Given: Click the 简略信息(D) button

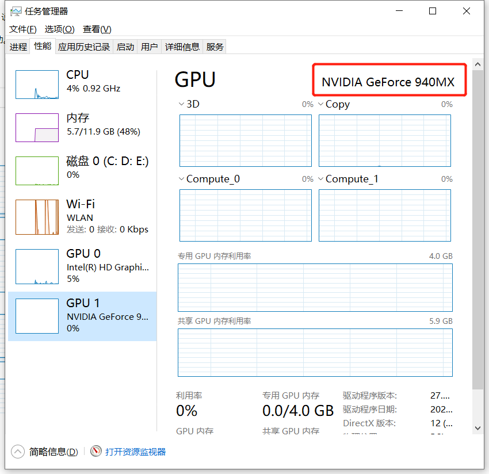Looking at the screenshot, I should (x=54, y=452).
